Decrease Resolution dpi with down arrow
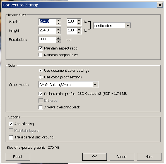Viewport: 166px width, 164px height. (58, 41)
